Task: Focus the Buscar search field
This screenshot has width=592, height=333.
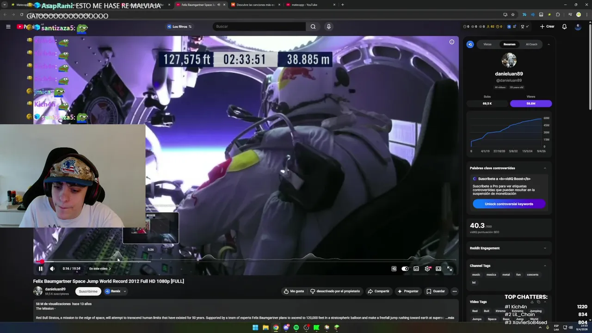Action: [259, 26]
